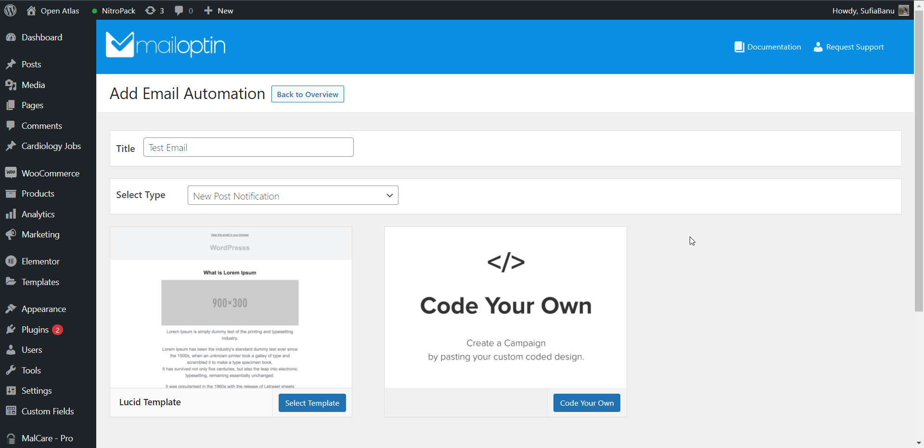Open the Marketing menu item

coord(48,235)
